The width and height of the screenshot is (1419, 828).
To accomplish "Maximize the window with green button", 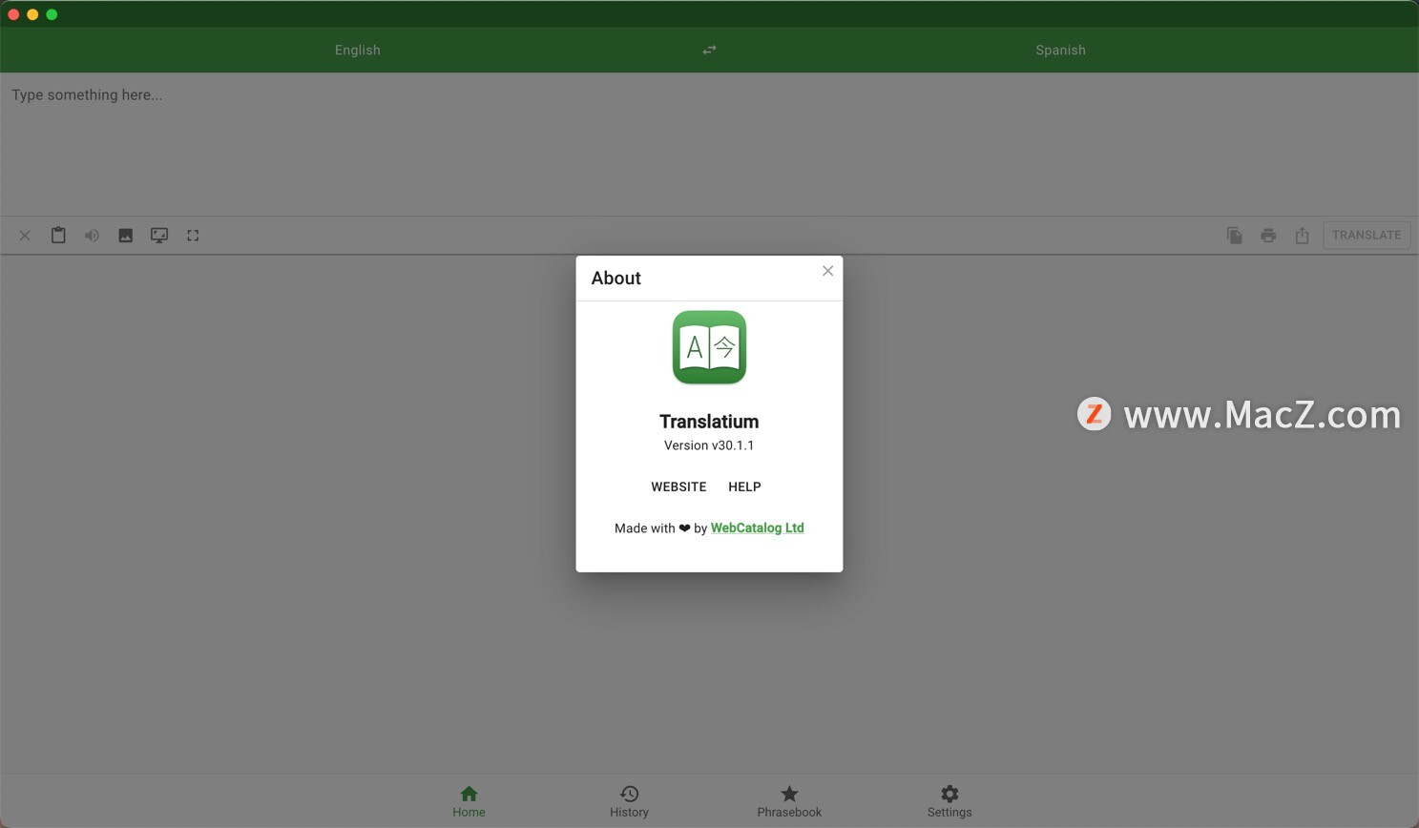I will point(52,14).
